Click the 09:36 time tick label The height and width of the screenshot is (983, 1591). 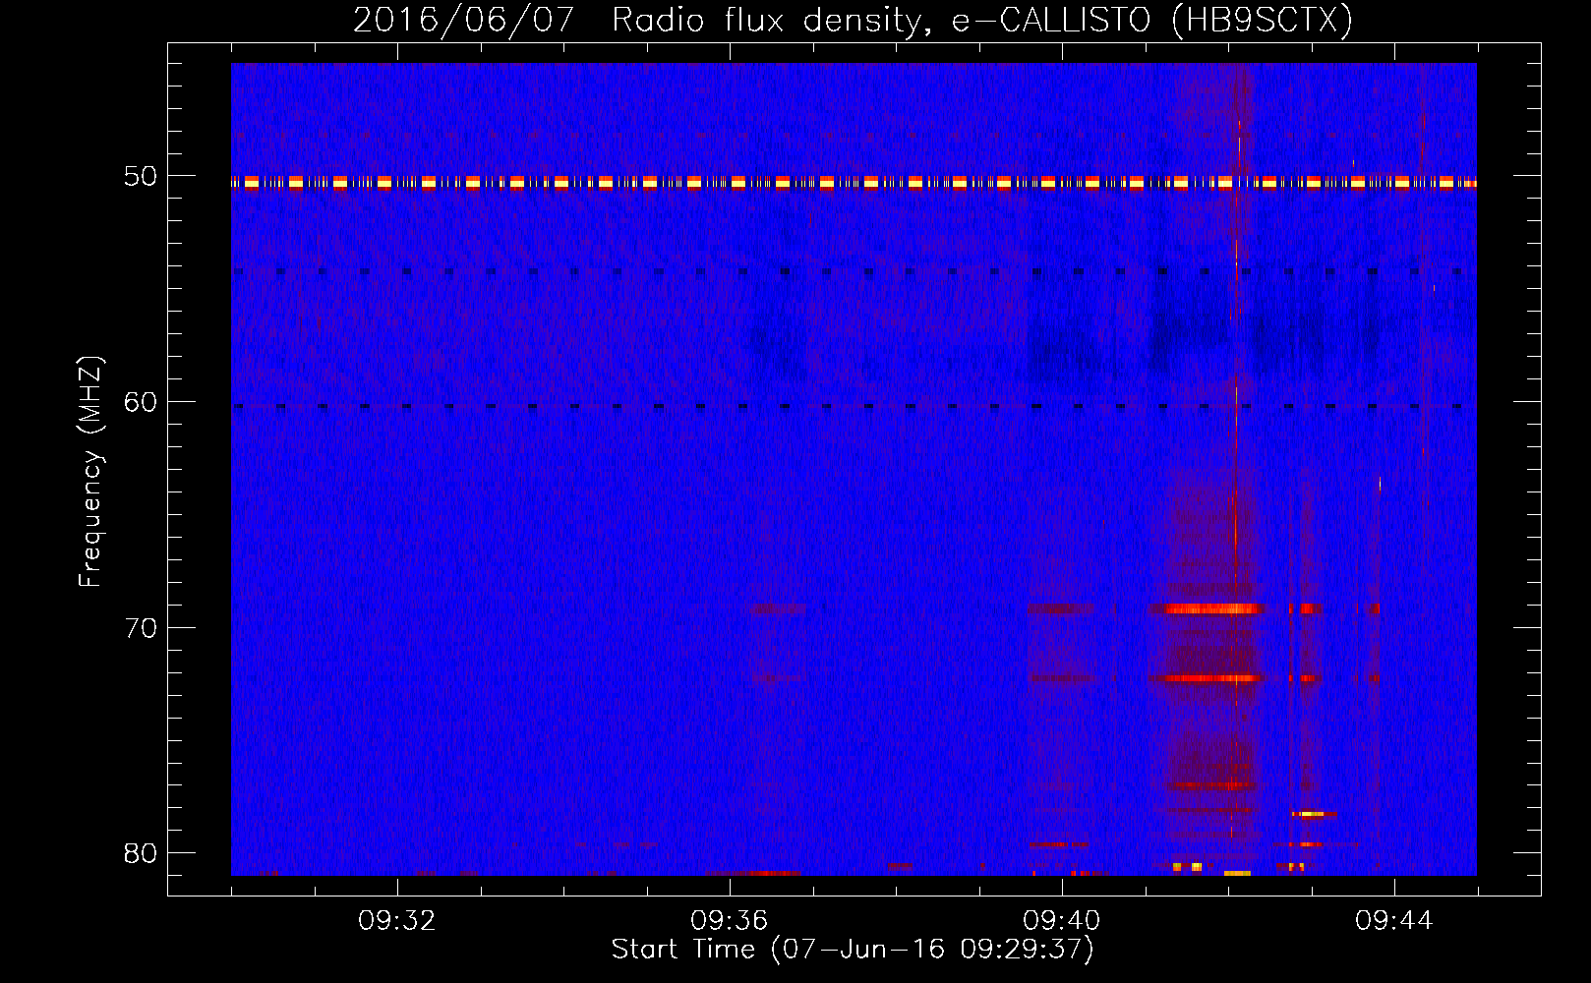(730, 921)
